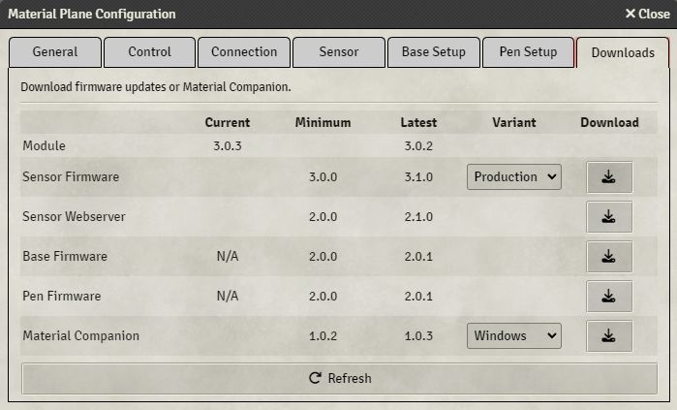The image size is (677, 410).
Task: Open the Sensor tab
Action: point(339,52)
